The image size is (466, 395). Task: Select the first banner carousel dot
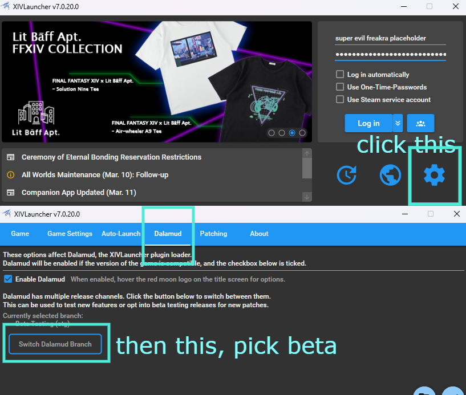[272, 133]
